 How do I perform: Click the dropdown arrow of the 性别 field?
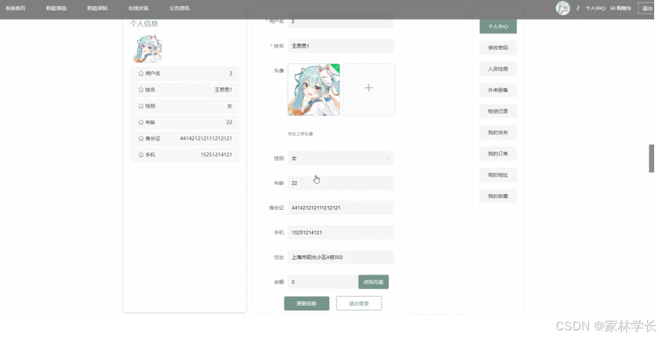coord(387,158)
